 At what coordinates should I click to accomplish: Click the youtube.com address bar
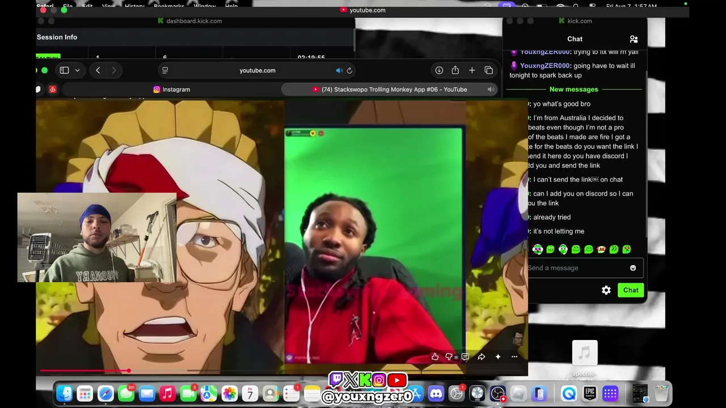(x=258, y=70)
